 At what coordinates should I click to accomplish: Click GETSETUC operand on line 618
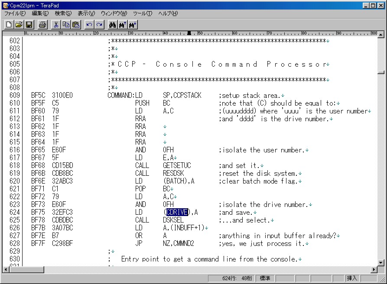click(177, 165)
